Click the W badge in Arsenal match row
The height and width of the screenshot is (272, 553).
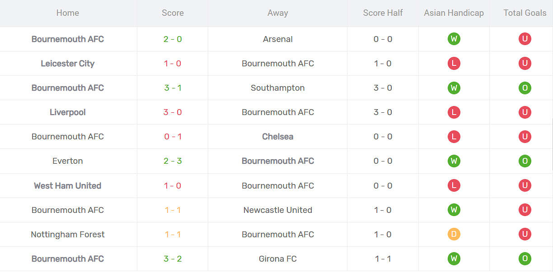point(454,39)
